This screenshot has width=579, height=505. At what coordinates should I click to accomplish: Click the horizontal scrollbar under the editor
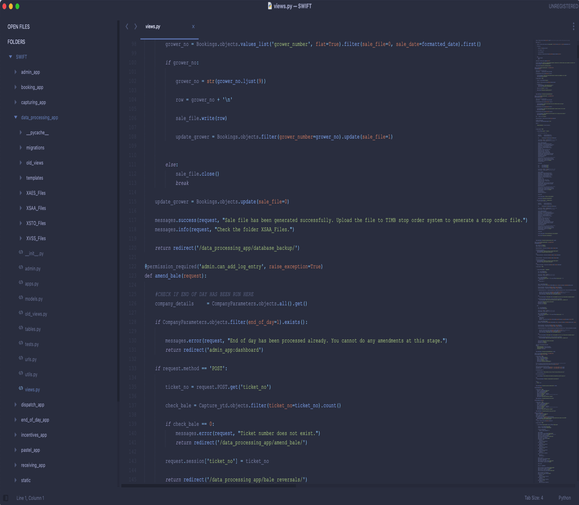[209, 485]
